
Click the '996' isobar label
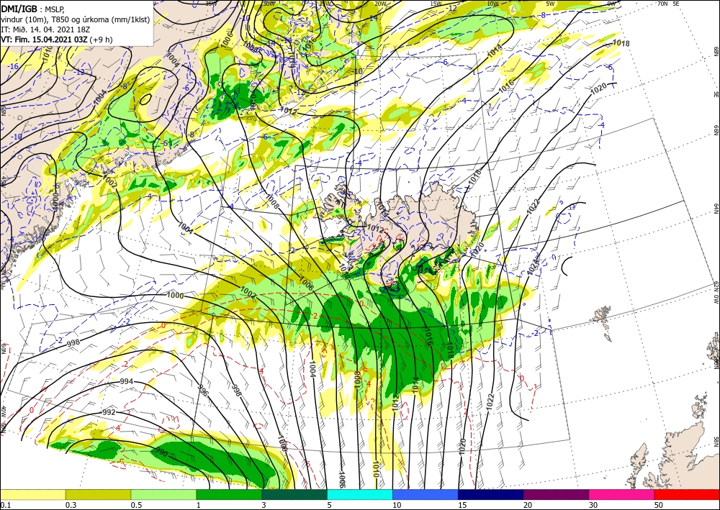coord(203,389)
